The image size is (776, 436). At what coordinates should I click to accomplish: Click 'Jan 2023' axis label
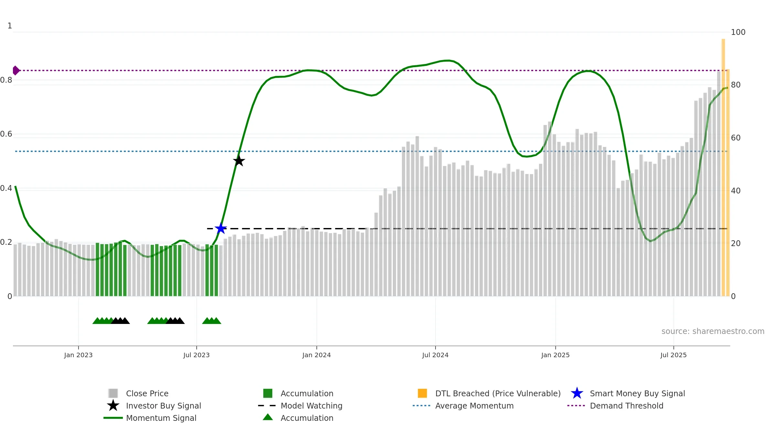pos(78,355)
